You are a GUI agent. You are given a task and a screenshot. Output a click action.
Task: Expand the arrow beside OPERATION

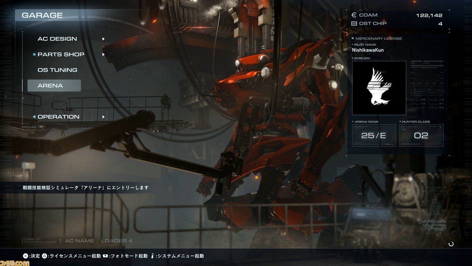104,117
